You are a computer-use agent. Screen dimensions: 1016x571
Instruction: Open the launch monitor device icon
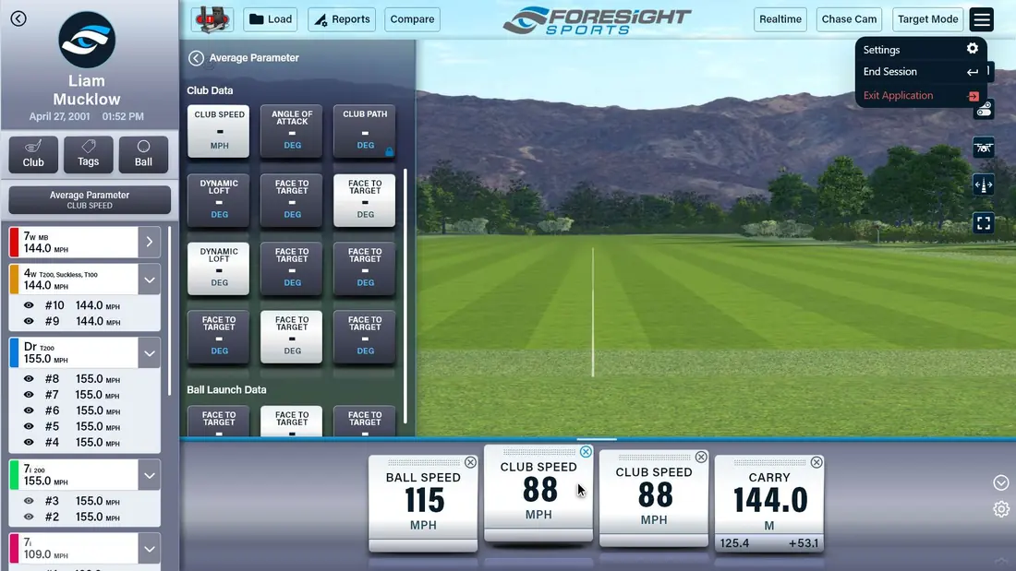tap(212, 19)
